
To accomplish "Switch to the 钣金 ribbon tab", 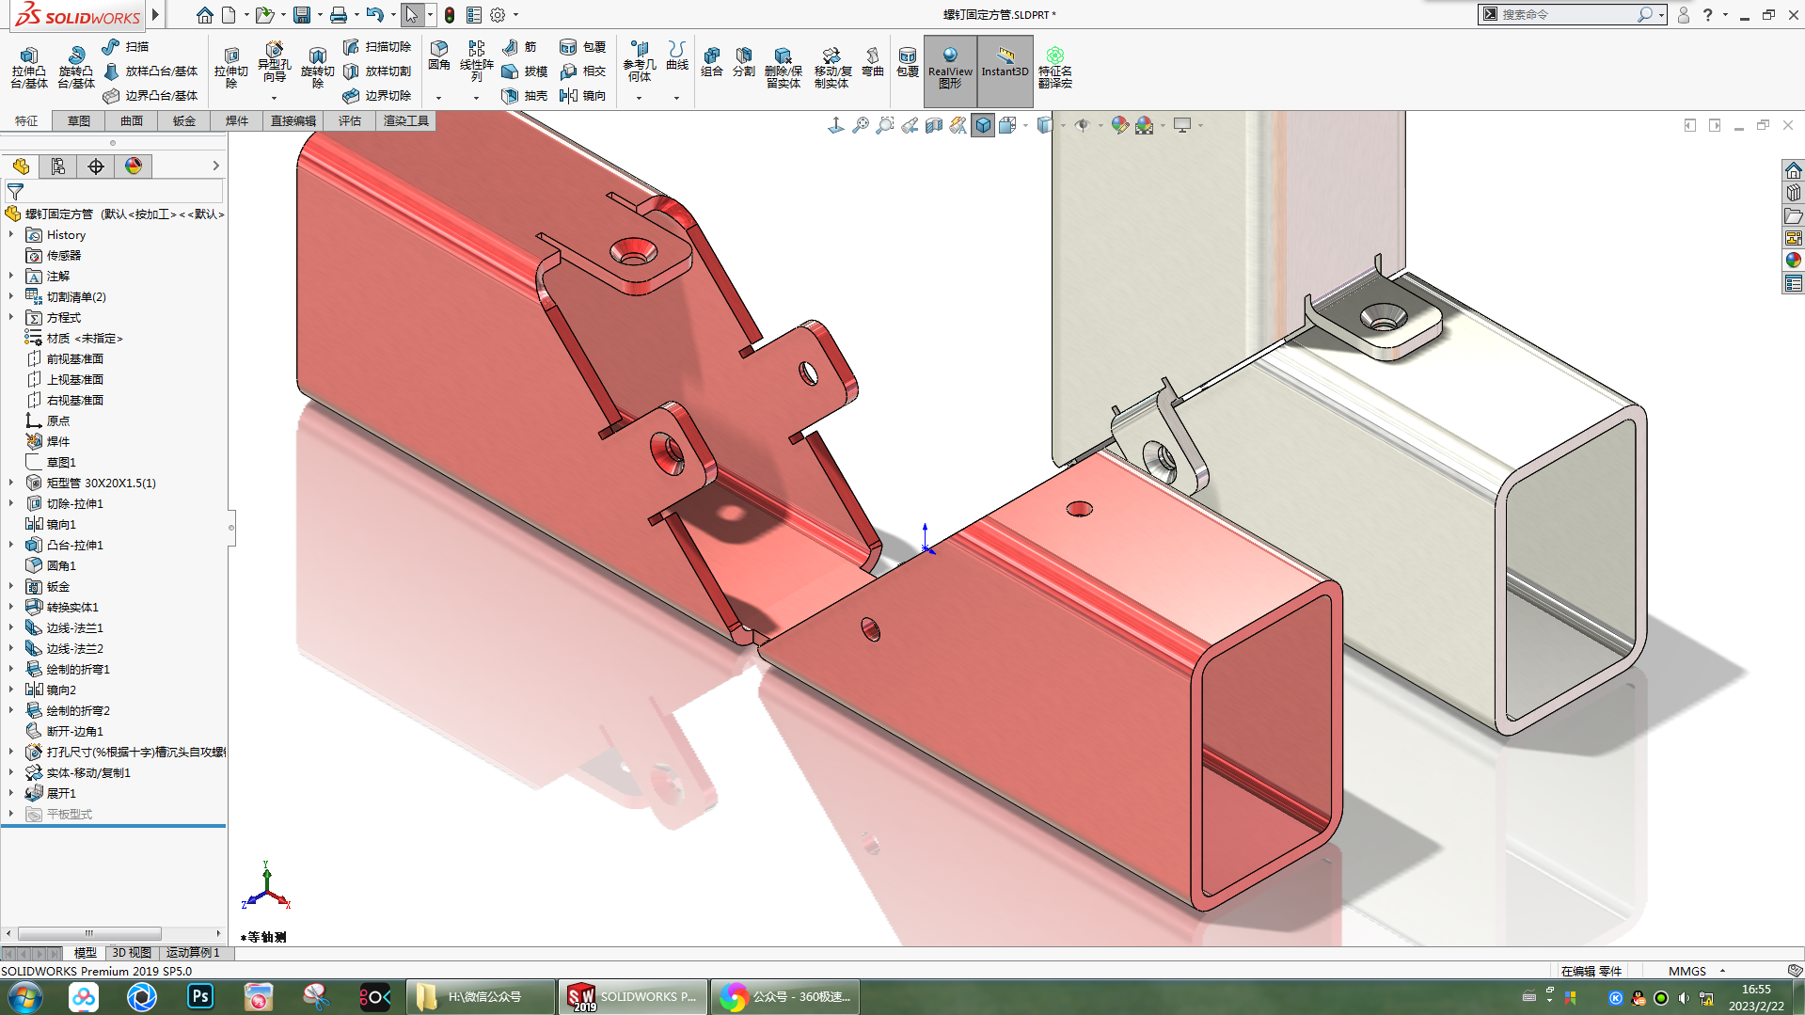I will [x=184, y=120].
